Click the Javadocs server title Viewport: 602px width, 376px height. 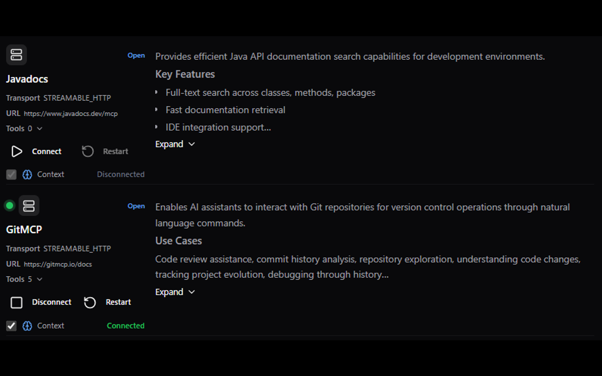click(27, 79)
